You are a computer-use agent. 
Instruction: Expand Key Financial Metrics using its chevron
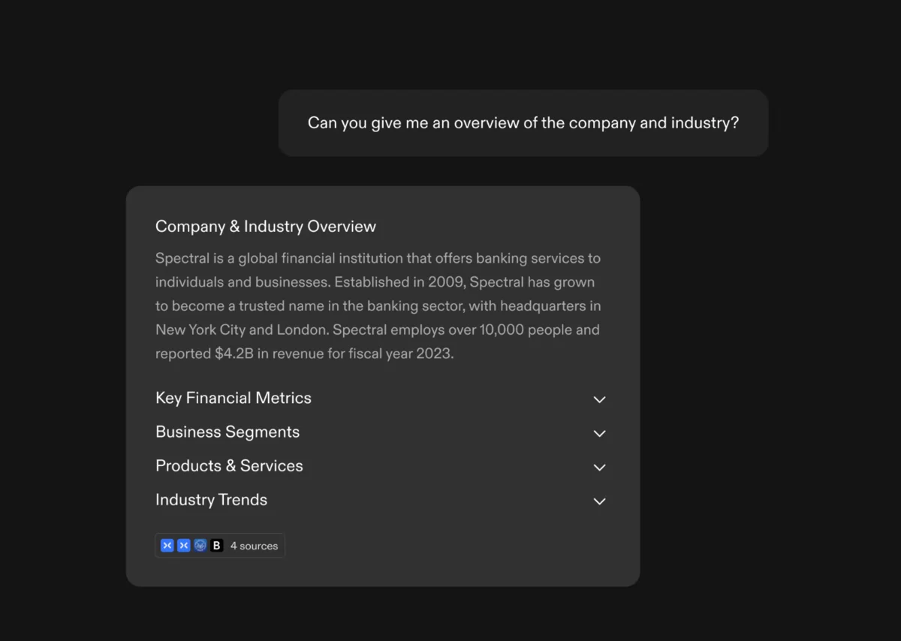pos(599,399)
